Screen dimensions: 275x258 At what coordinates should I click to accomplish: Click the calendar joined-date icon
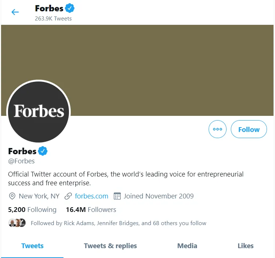click(117, 196)
